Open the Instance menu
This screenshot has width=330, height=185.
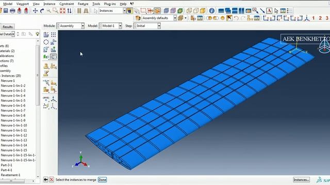click(49, 4)
